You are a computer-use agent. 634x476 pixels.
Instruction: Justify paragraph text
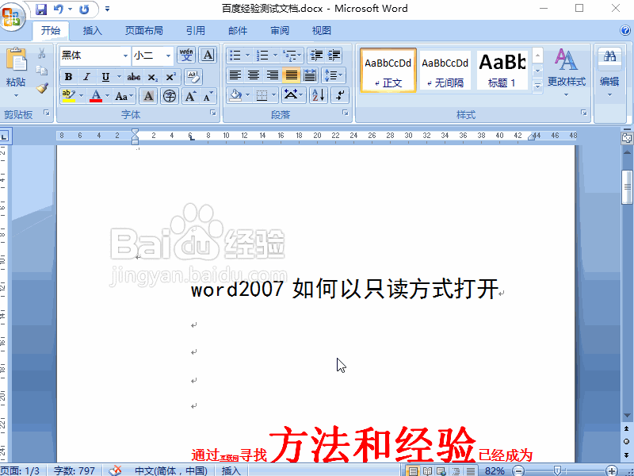(291, 75)
